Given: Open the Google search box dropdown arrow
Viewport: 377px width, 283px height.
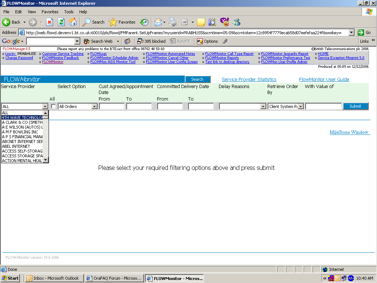Looking at the screenshot, I should 77,41.
